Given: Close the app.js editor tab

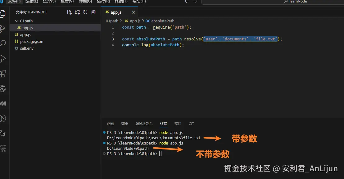Looking at the screenshot, I should (134, 12).
